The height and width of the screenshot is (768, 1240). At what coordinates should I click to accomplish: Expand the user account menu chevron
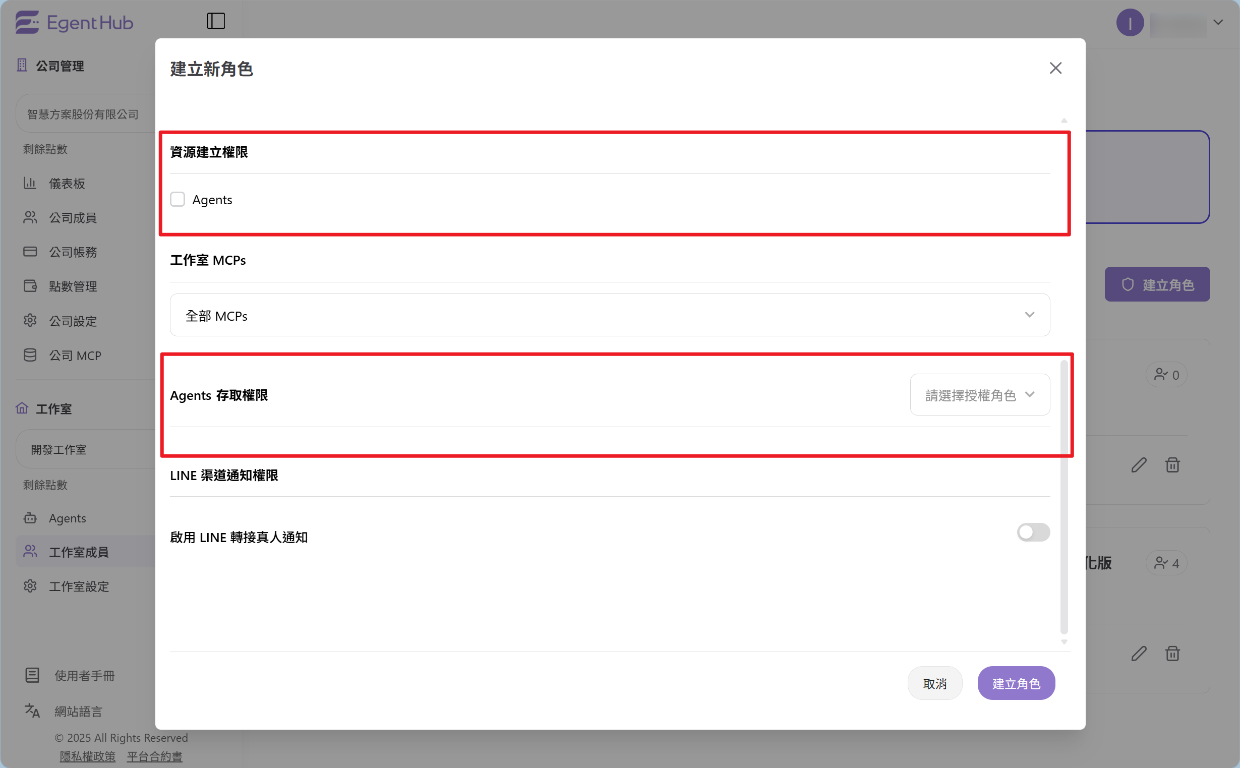point(1218,22)
